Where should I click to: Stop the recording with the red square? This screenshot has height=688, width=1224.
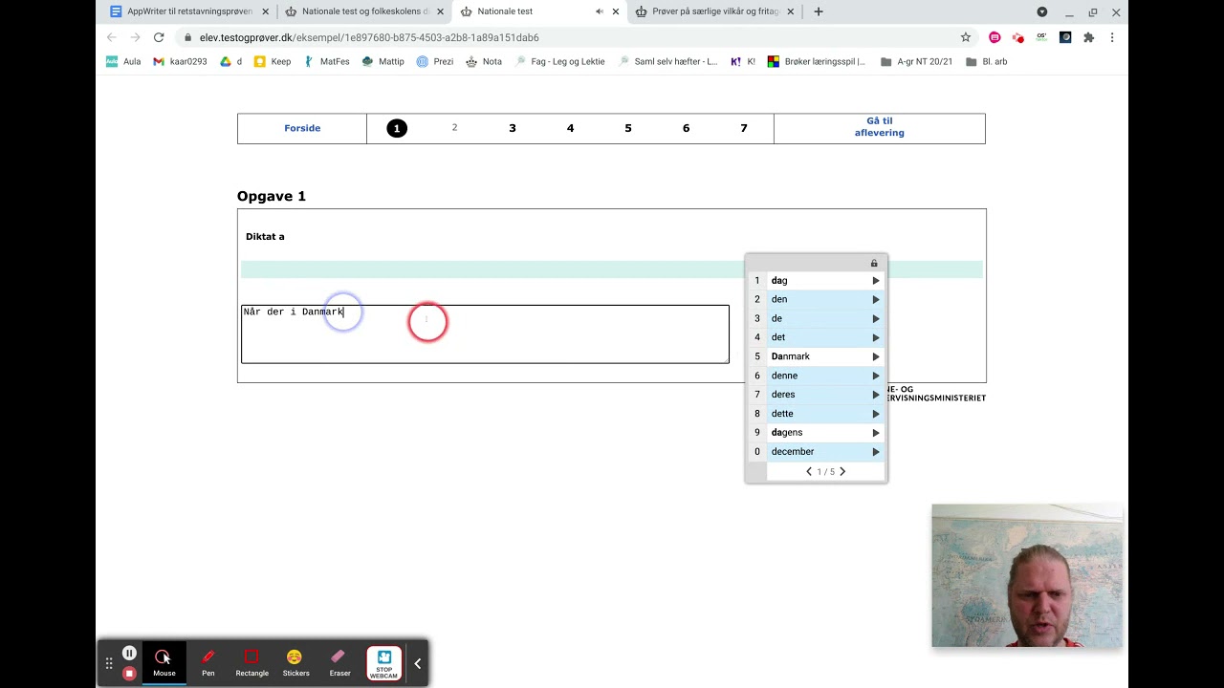tap(129, 674)
